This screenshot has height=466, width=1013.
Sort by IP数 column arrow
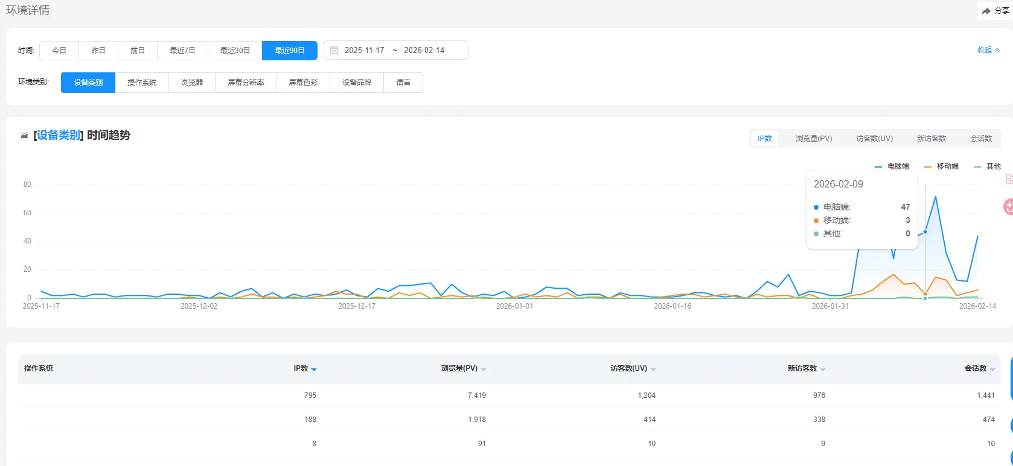coord(314,369)
